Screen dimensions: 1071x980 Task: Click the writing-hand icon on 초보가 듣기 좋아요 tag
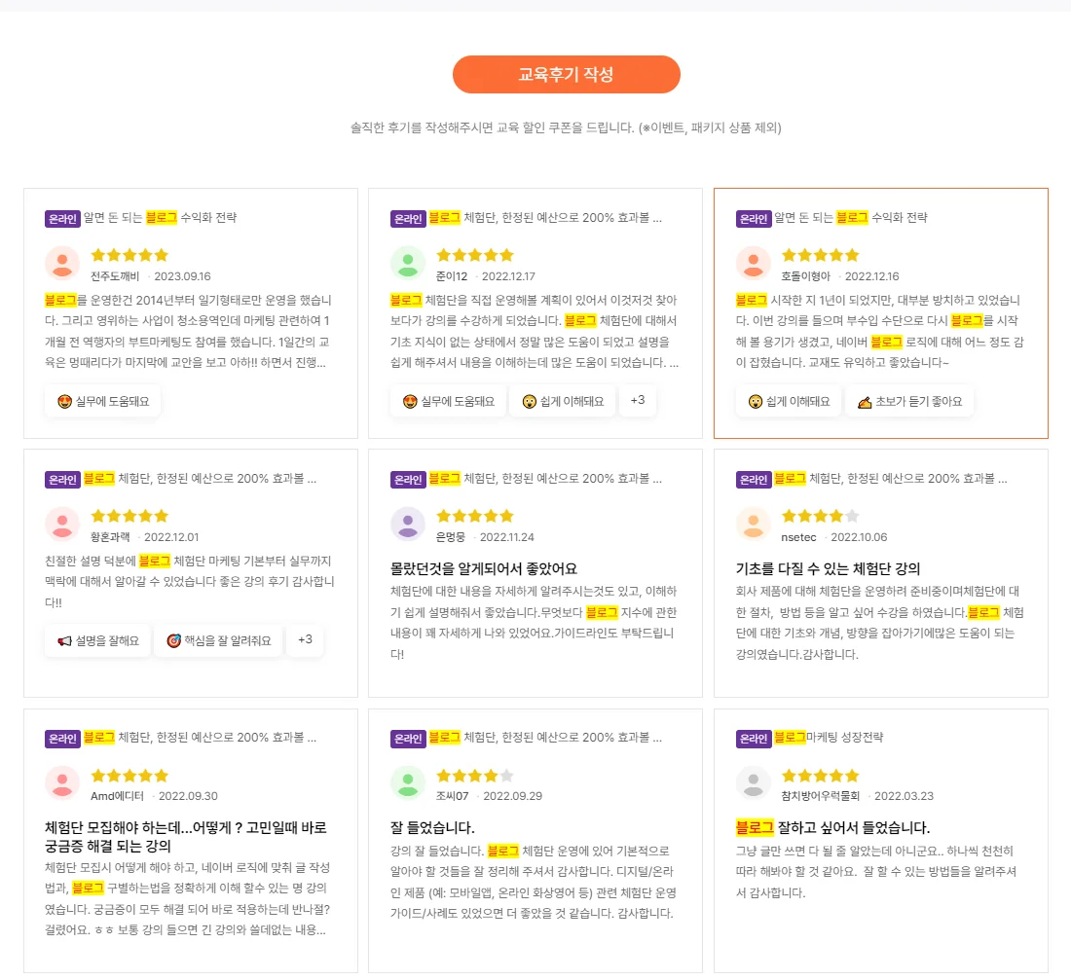pyautogui.click(x=863, y=400)
